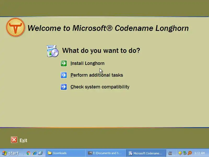Select the Install Longhorn link
Screen dimensions: 209x157
click(x=88, y=63)
